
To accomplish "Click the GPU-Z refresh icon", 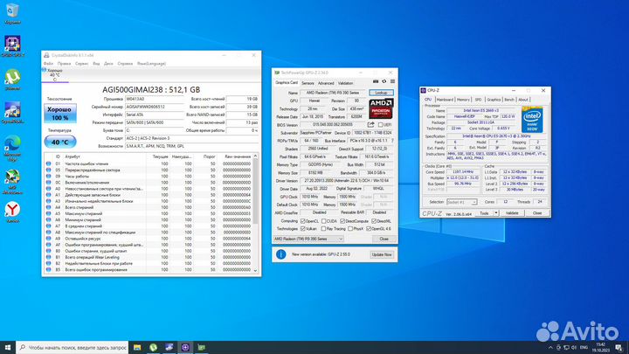I will (384, 81).
